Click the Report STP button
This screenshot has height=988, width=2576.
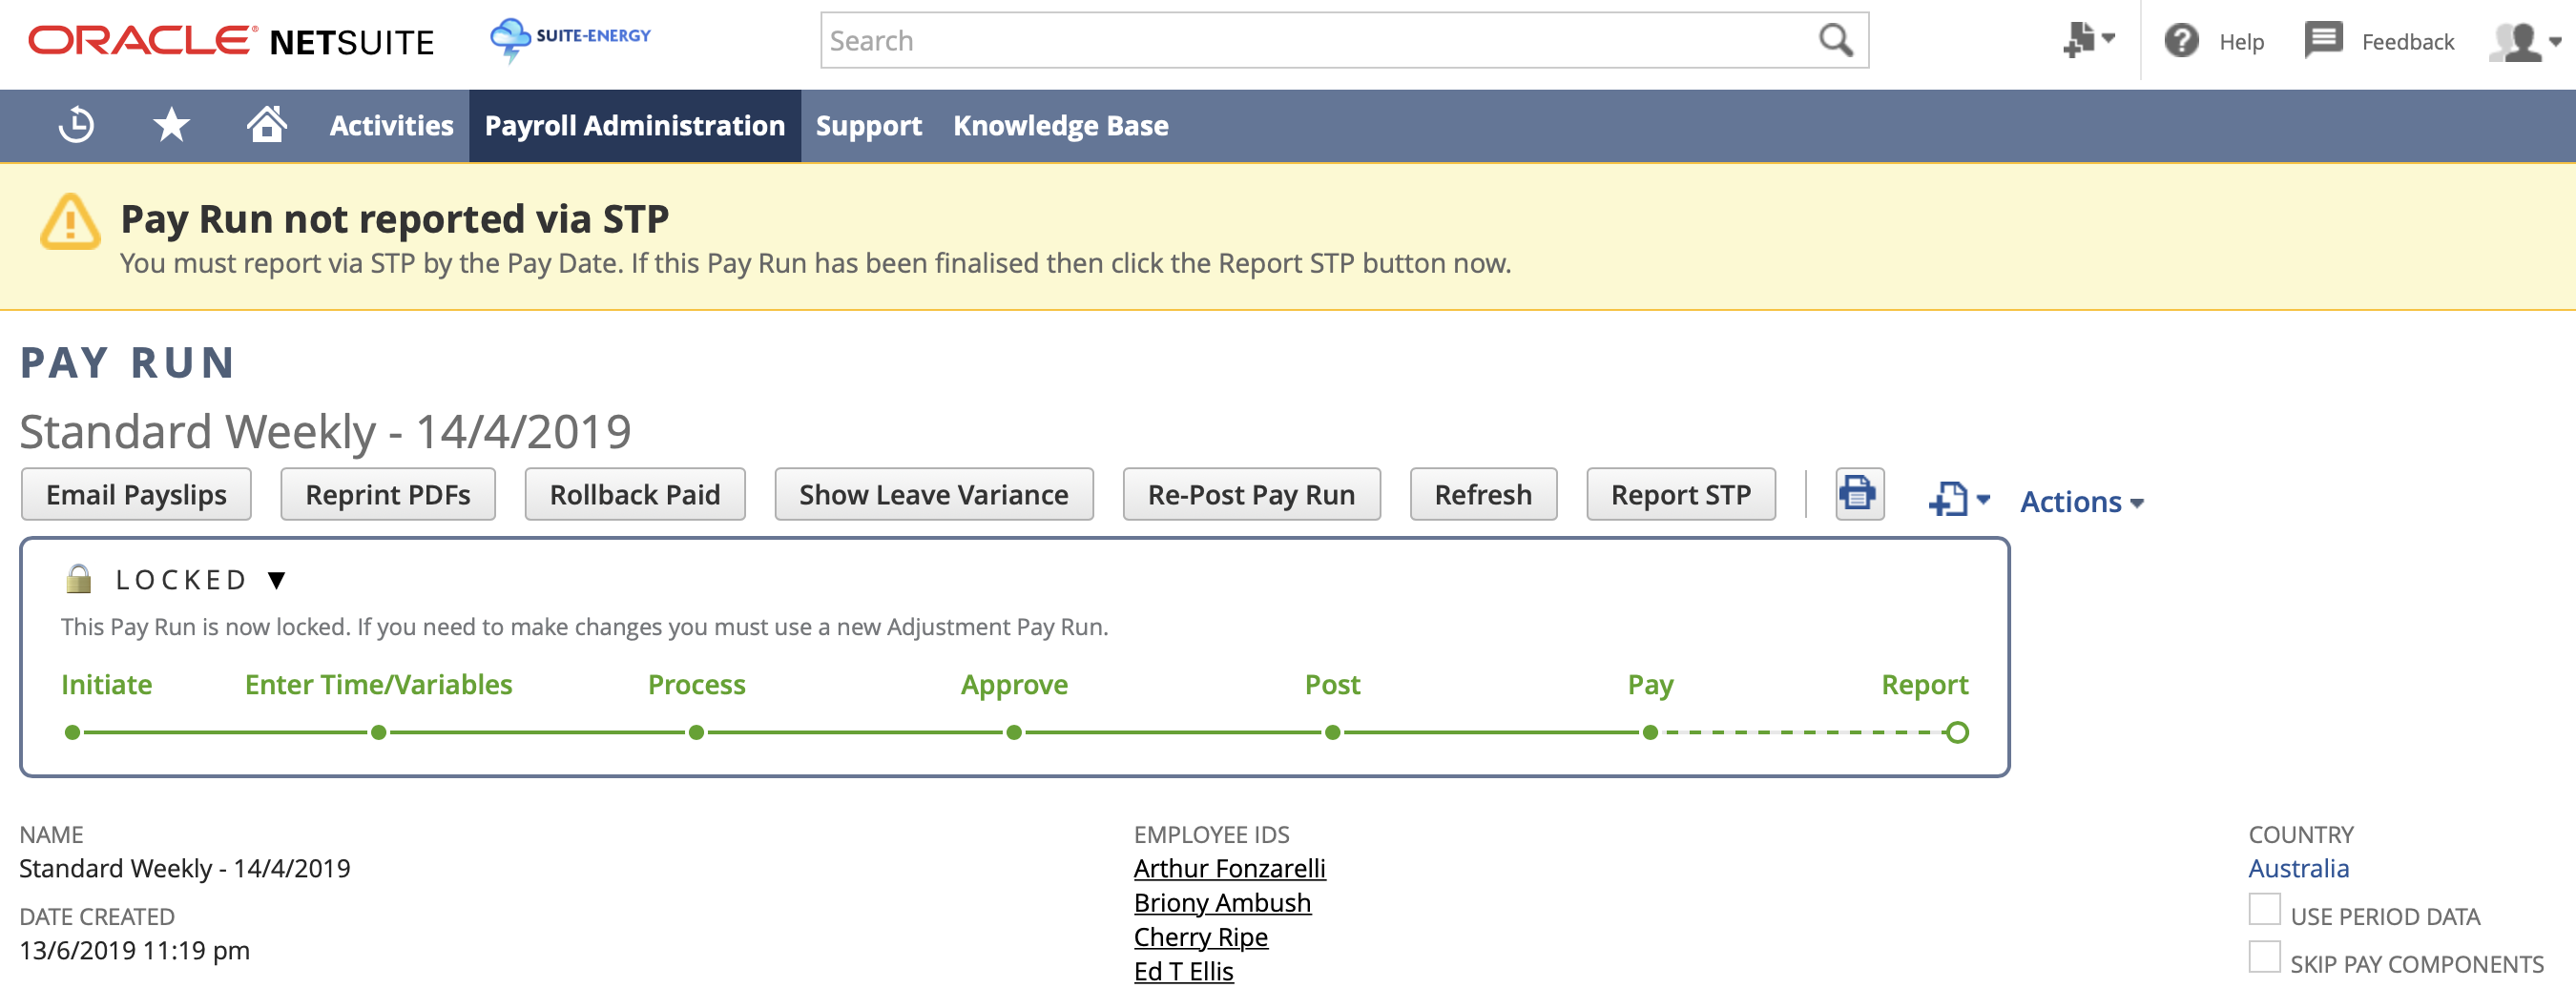coord(1680,493)
